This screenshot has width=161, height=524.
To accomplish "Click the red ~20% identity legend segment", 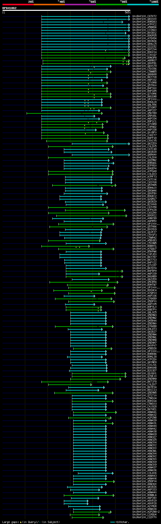I will [x=18, y=4].
